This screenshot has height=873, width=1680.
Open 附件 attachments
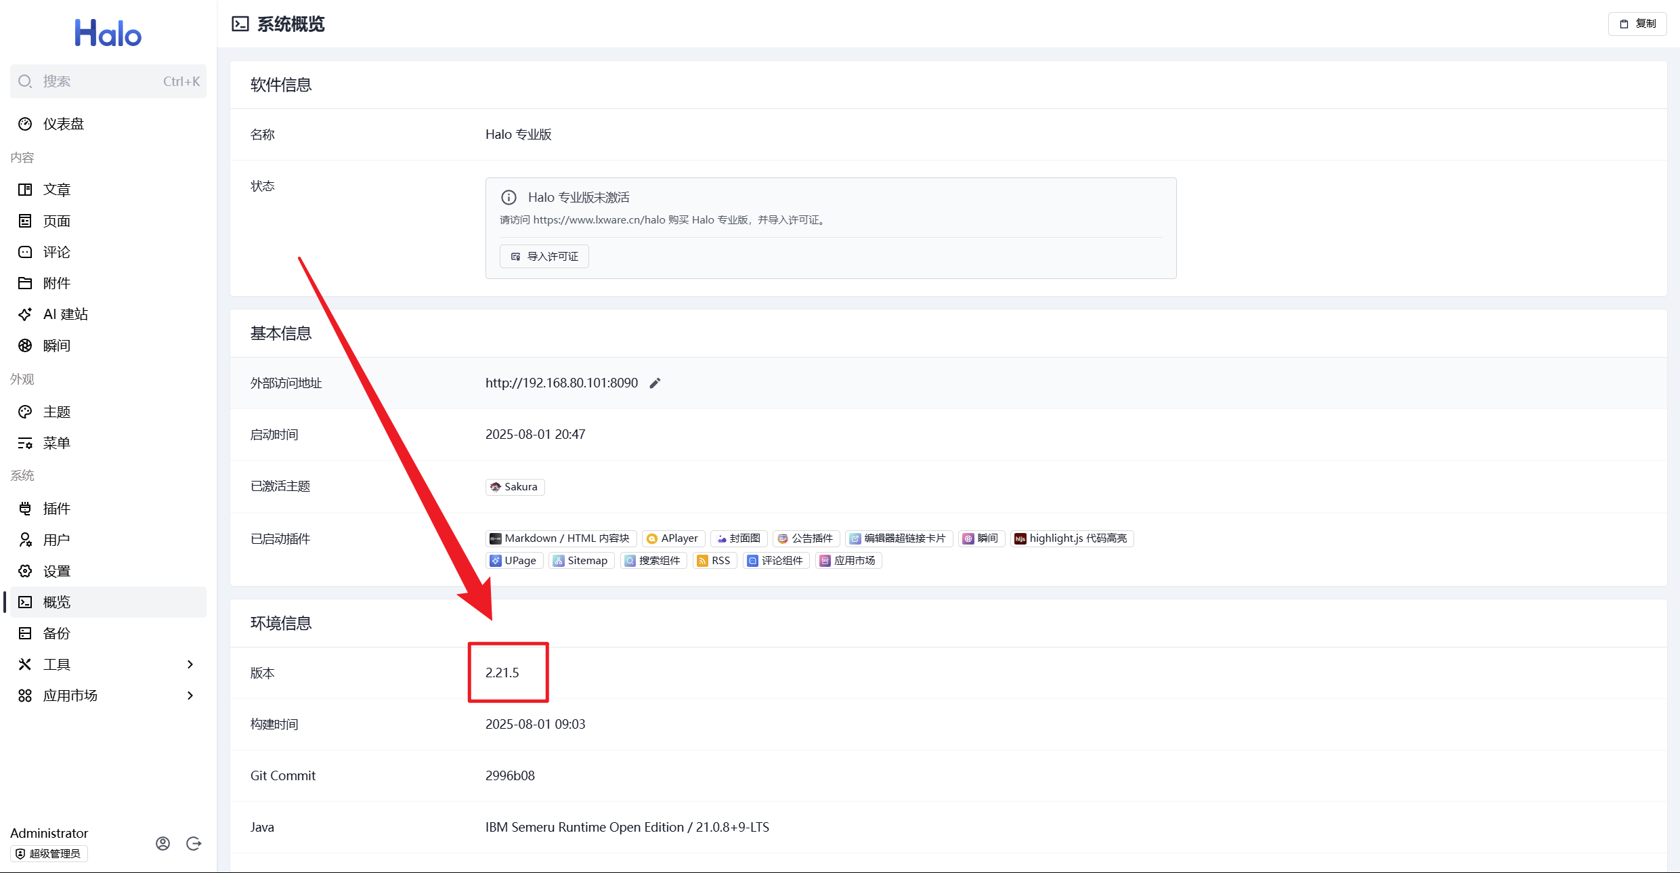[x=108, y=283]
